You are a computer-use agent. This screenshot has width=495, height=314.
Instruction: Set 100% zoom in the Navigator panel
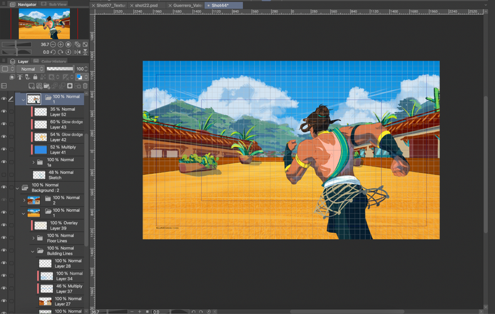68,44
